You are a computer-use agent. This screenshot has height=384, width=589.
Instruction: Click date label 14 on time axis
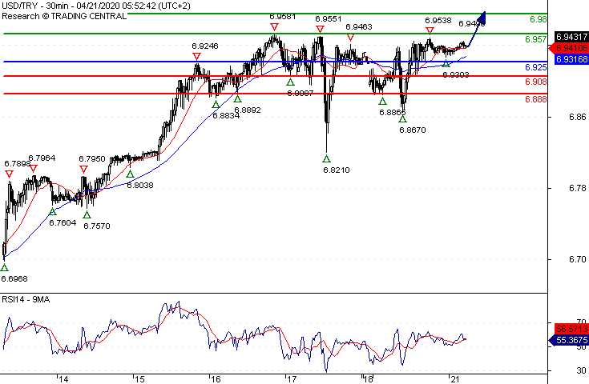click(63, 379)
